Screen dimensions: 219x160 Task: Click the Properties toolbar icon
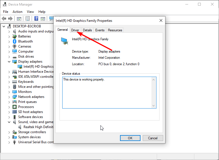pyautogui.click(x=28, y=18)
